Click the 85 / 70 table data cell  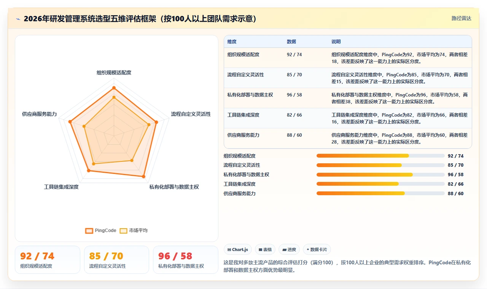click(294, 75)
